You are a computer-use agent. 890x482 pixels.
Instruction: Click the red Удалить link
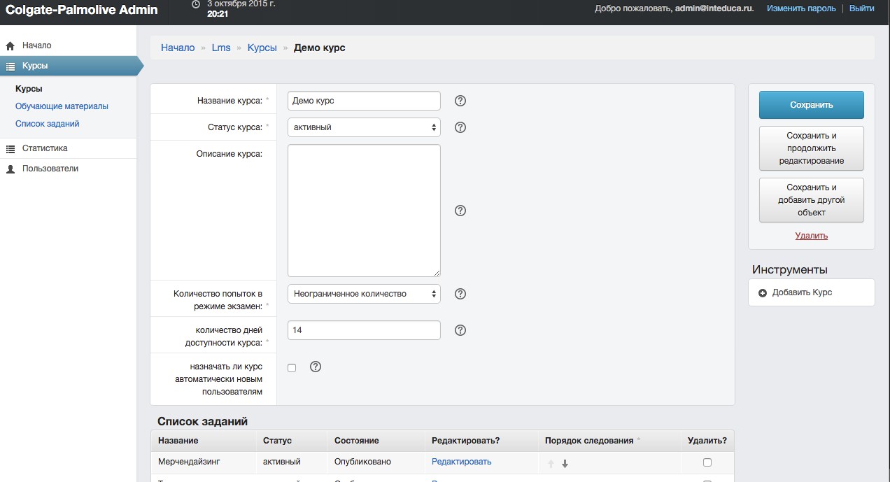(811, 236)
